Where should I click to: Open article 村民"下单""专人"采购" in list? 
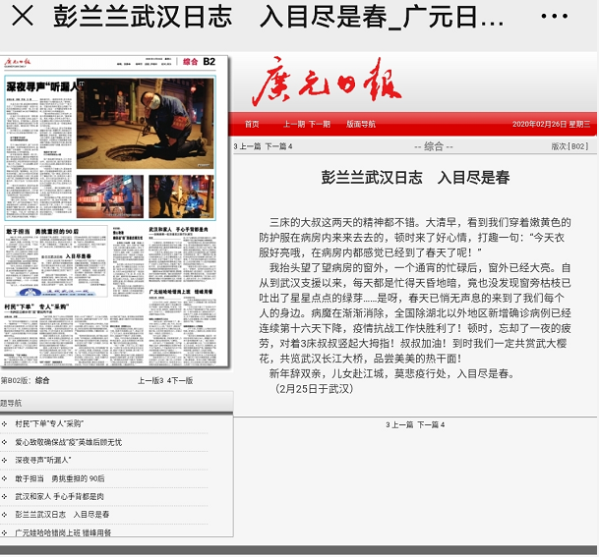tap(49, 423)
